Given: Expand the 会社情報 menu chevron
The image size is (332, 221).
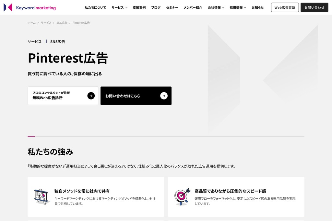Looking at the screenshot, I should click(223, 8).
